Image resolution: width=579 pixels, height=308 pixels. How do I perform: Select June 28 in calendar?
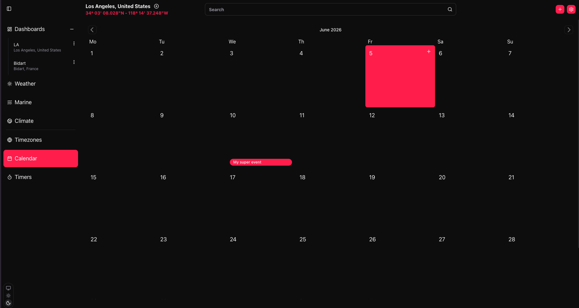coord(540,262)
